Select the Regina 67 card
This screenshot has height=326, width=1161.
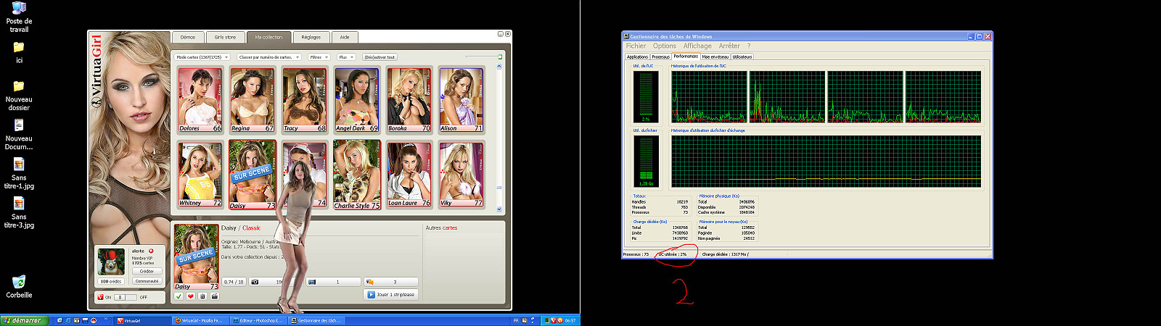[252, 100]
